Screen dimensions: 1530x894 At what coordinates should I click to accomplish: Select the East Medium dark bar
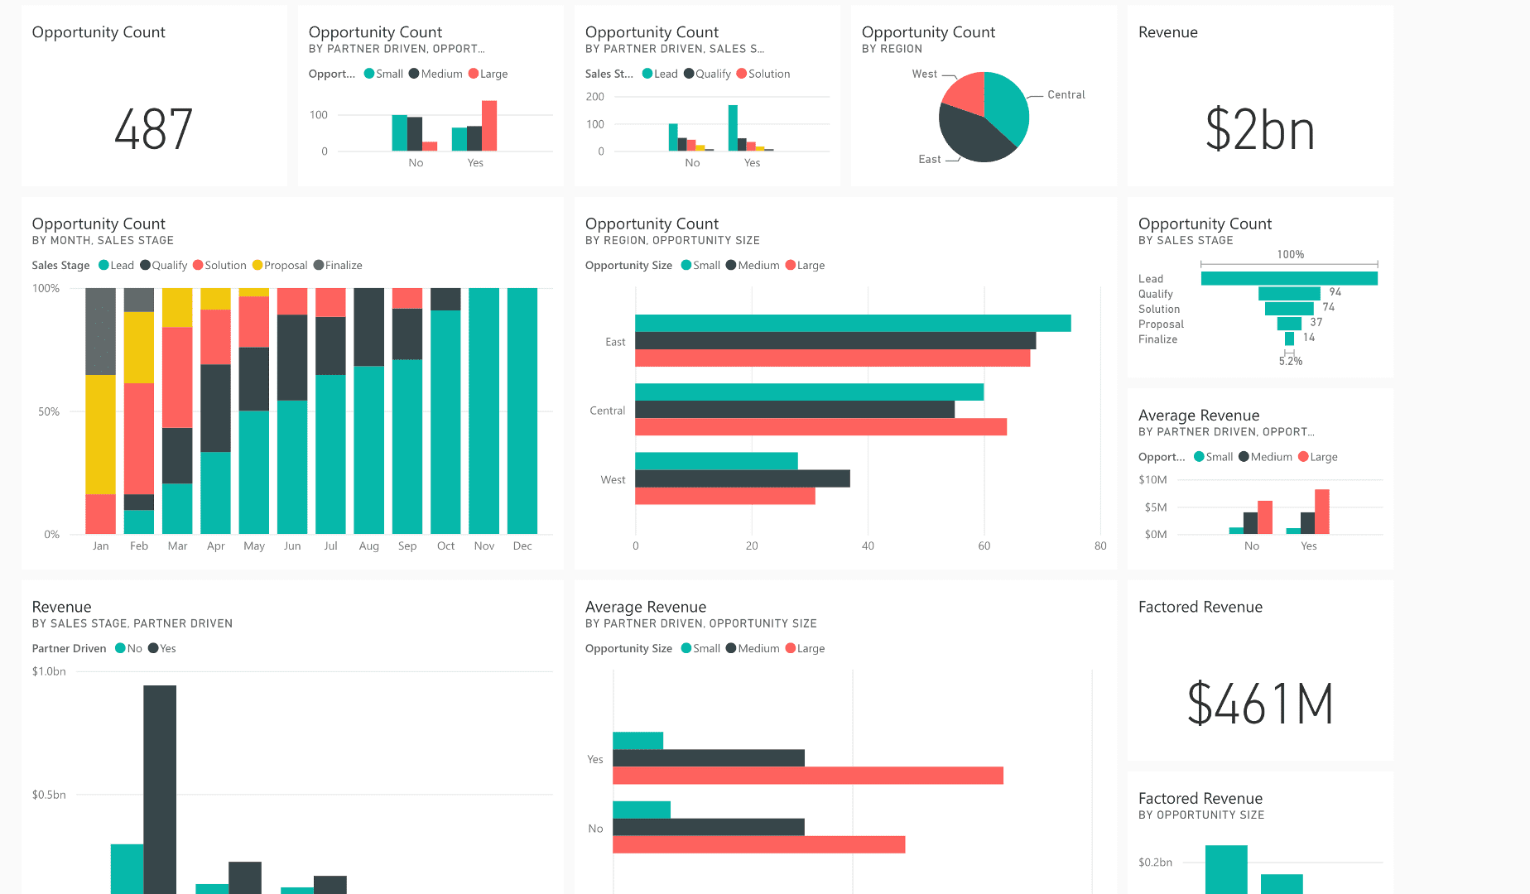(x=835, y=340)
